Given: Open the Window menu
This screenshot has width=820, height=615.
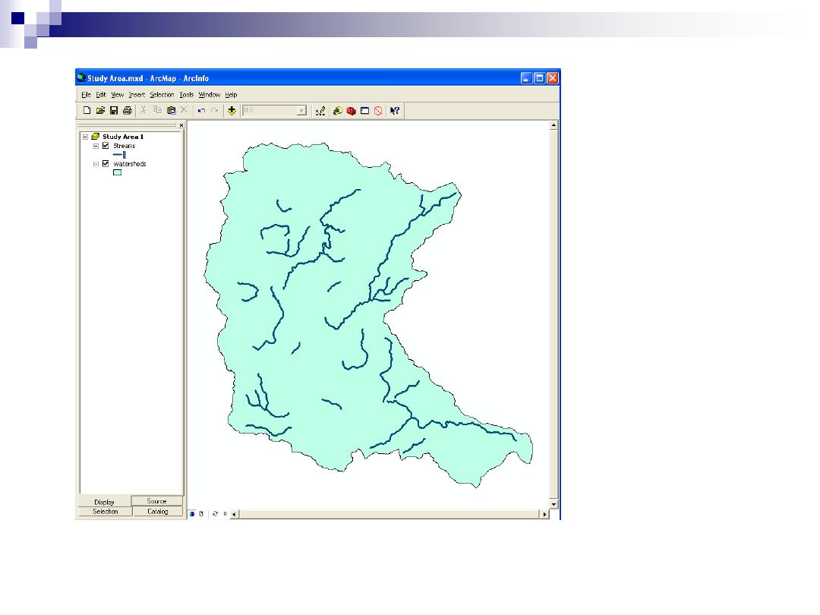Looking at the screenshot, I should [210, 95].
